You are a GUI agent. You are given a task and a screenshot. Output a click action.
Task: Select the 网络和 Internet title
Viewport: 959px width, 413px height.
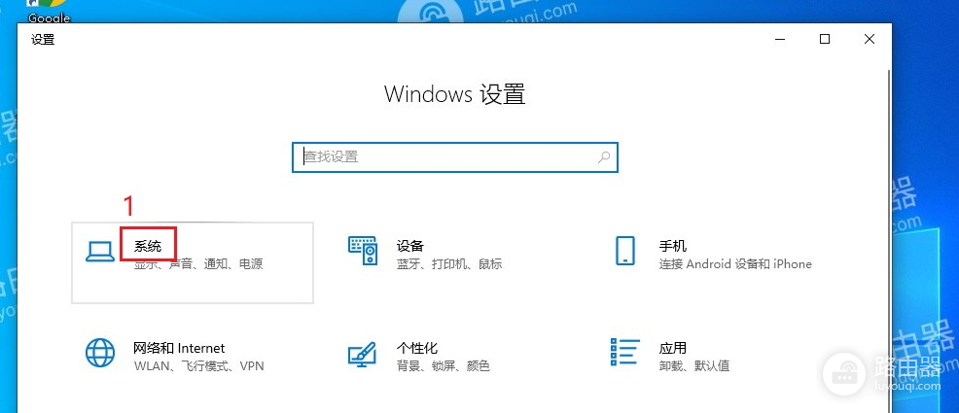click(179, 348)
